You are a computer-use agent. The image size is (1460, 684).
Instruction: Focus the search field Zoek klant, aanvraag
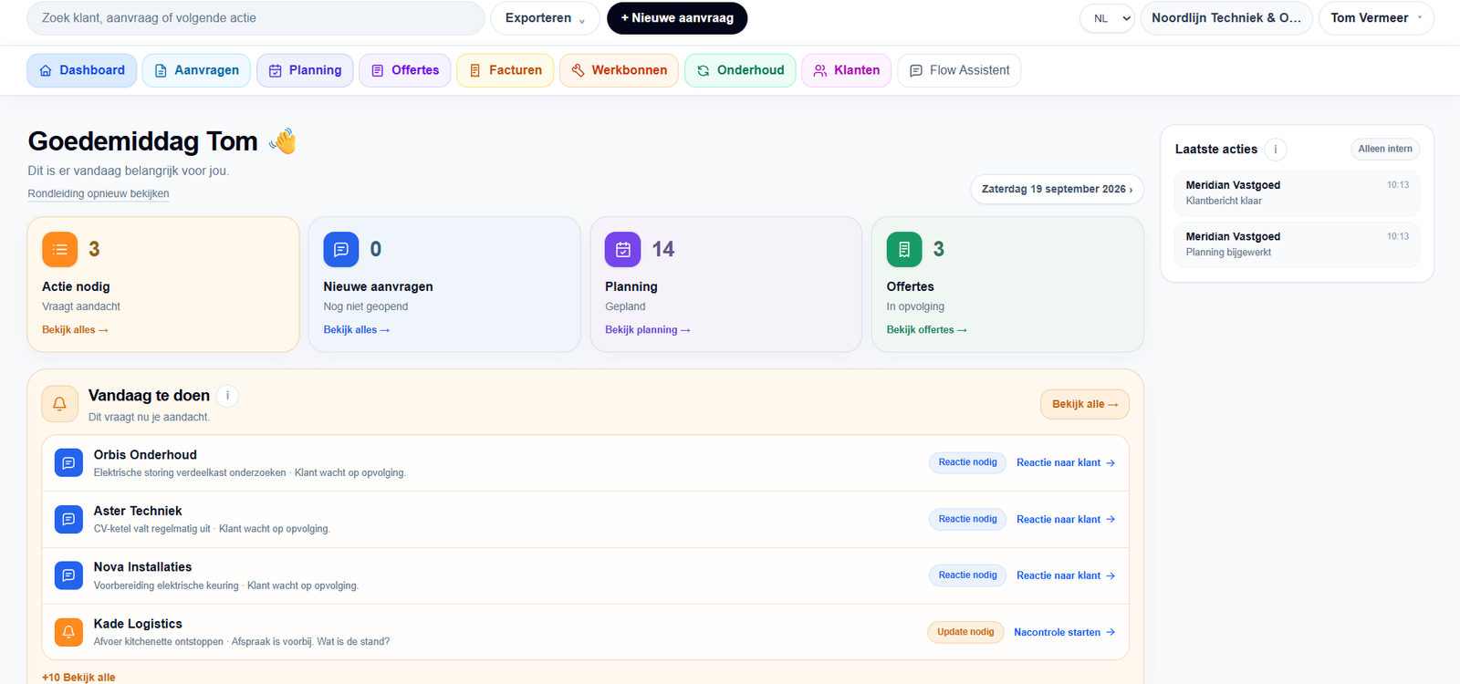[x=255, y=18]
